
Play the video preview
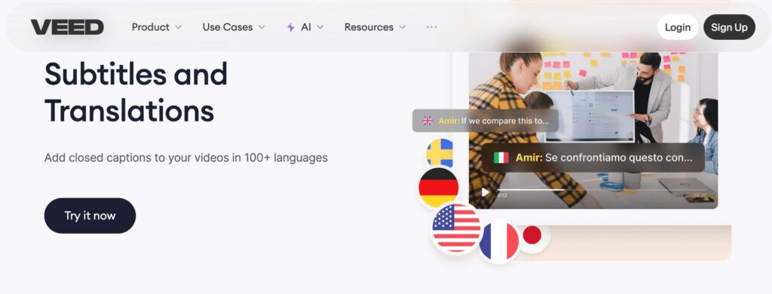[x=486, y=192]
